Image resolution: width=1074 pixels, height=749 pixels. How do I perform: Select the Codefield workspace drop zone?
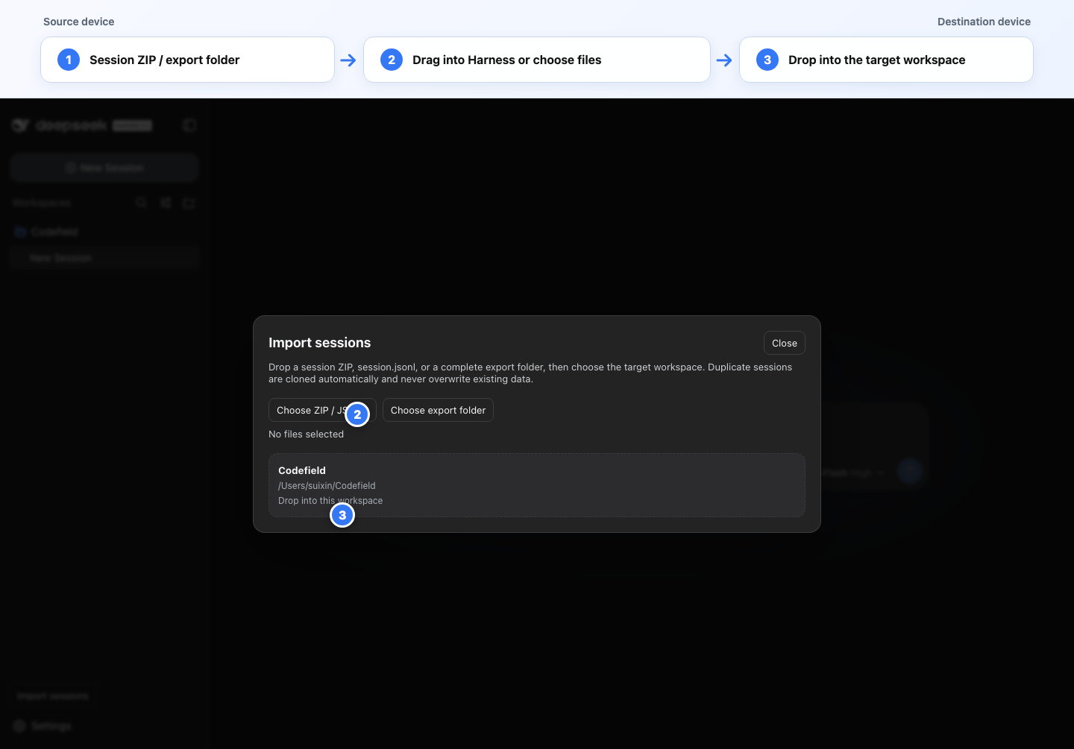[x=537, y=485]
